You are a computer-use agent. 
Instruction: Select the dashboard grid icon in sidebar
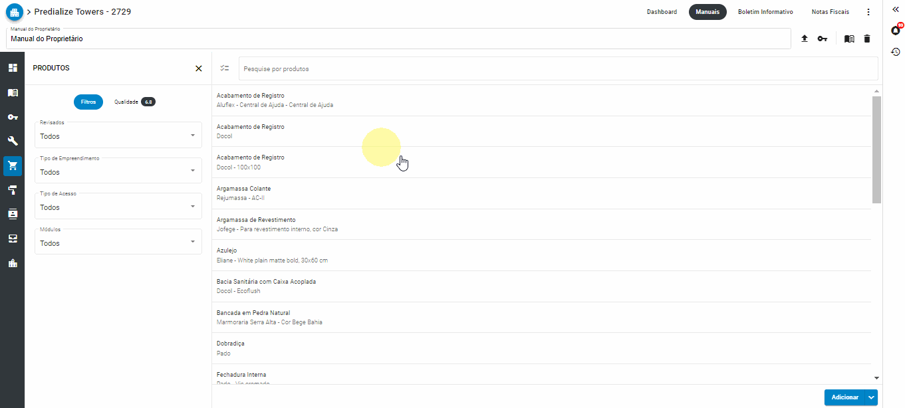[12, 68]
